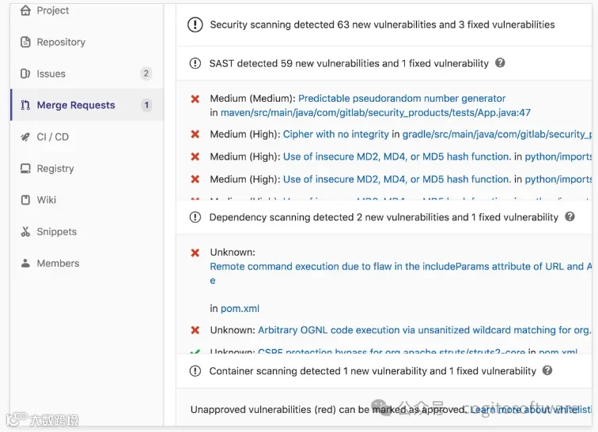The height and width of the screenshot is (432, 598).
Task: Click Container scanning detected 1 new vulnerability text
Action: tap(373, 370)
